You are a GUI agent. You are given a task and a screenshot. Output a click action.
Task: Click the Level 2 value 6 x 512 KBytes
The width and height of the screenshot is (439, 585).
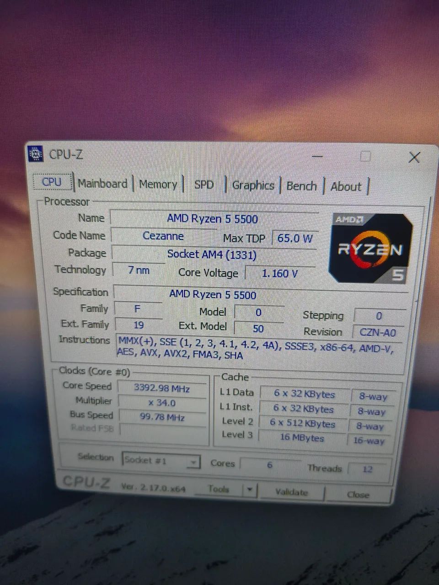(303, 424)
